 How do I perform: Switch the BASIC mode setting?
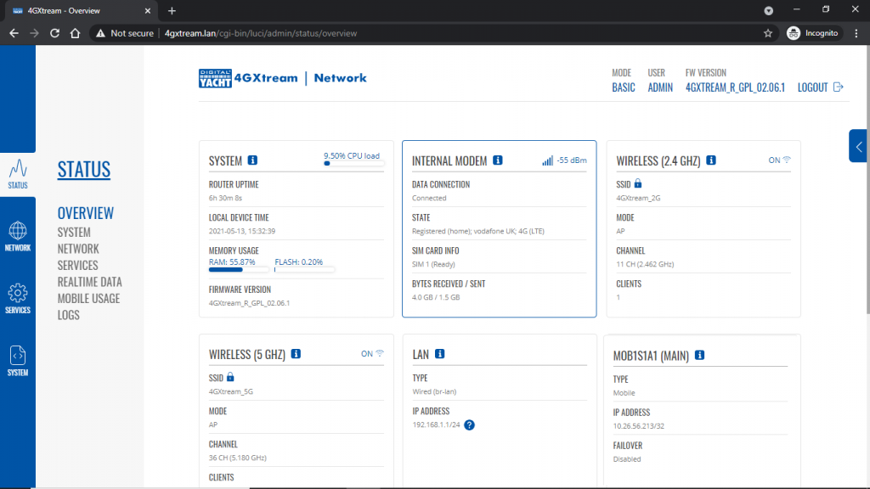click(623, 87)
